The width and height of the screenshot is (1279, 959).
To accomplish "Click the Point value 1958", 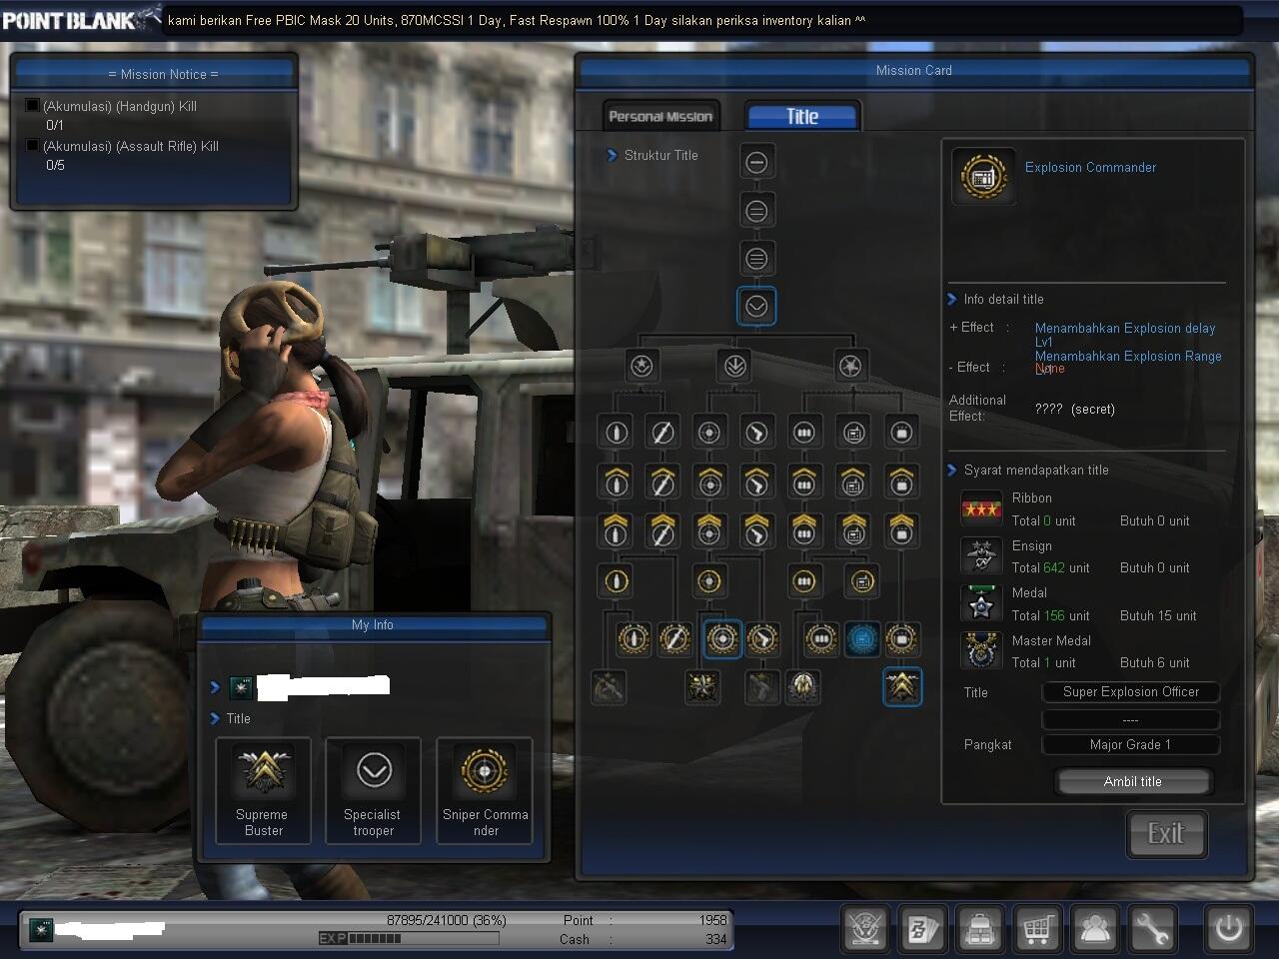I will coord(712,920).
